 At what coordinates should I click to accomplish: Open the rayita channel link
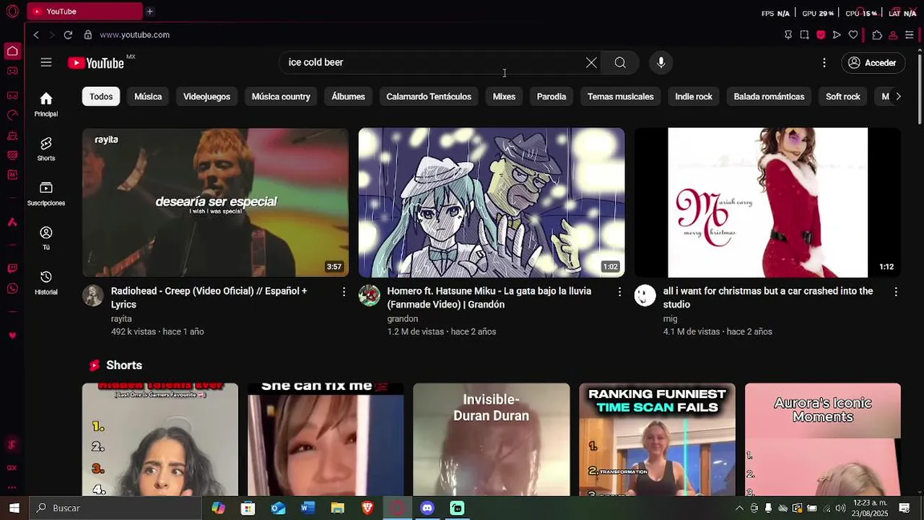coord(121,318)
